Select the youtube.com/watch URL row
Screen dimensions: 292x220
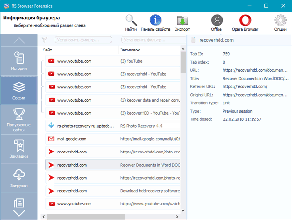(113, 204)
